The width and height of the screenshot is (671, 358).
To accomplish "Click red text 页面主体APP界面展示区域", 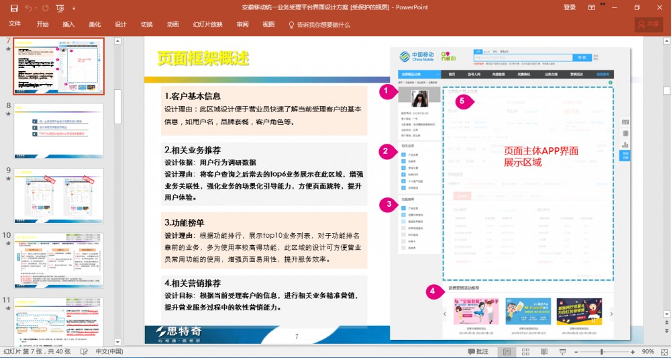I will [541, 156].
